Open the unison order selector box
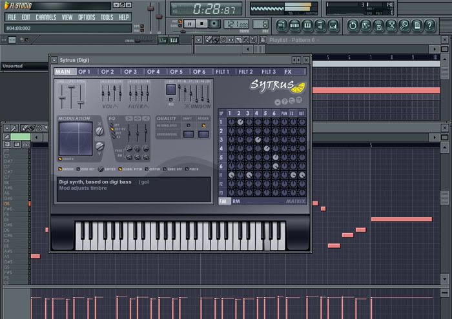452x319 pixels. coord(170,90)
